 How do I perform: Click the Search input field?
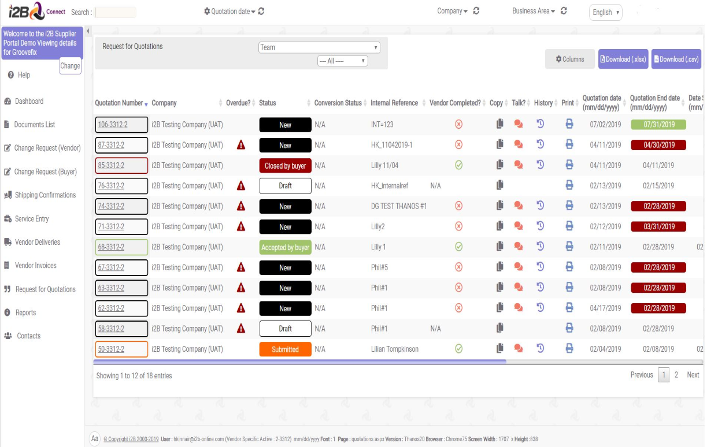pos(115,12)
